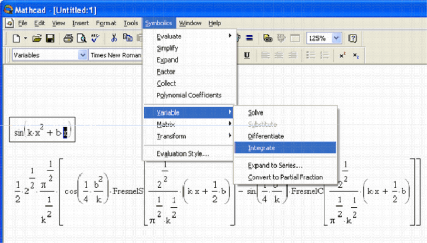Click the Insert Hyperlink icon
The width and height of the screenshot is (427, 243).
point(268,38)
